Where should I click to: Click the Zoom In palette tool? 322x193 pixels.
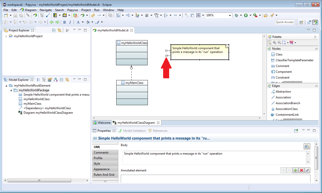274,43
